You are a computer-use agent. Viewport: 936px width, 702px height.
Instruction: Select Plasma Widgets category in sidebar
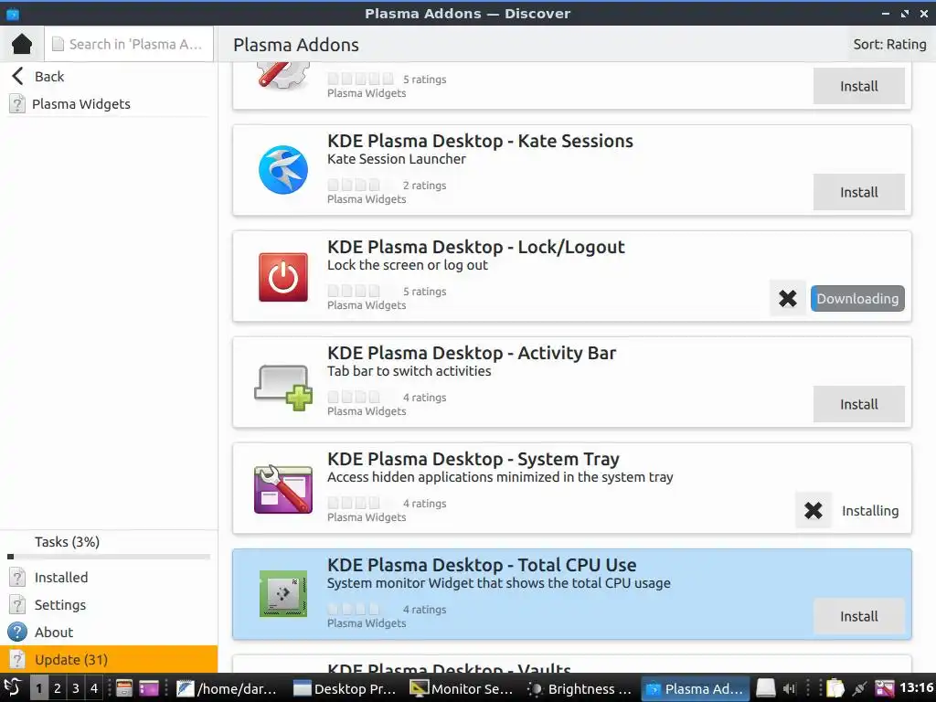(109, 104)
